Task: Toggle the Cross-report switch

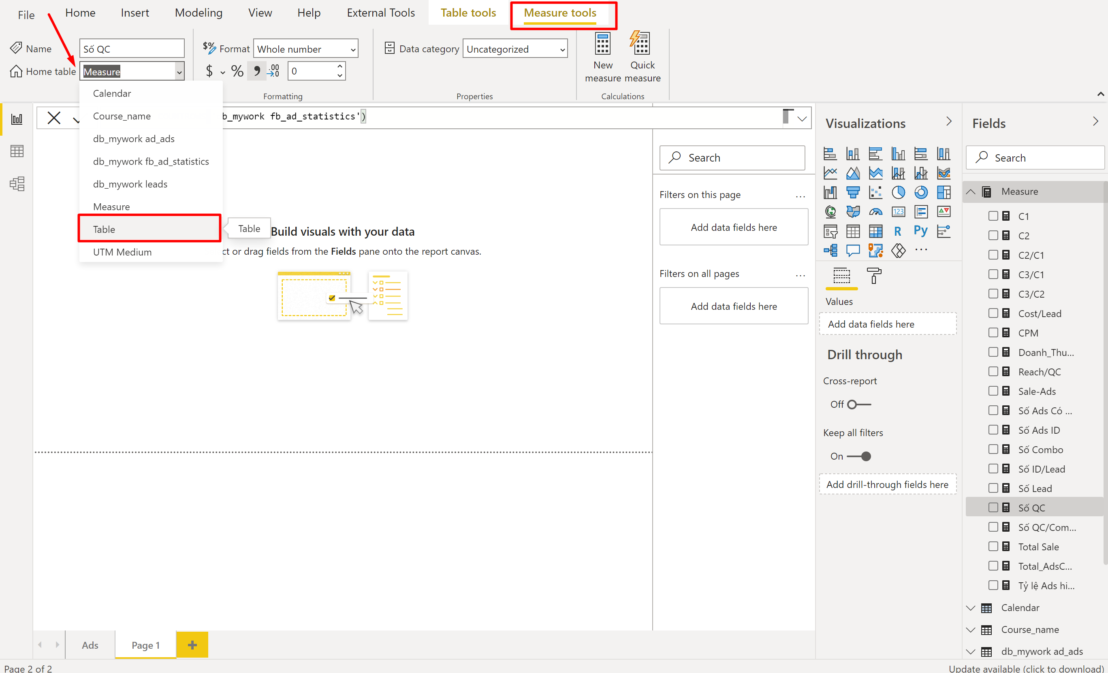Action: [x=859, y=405]
